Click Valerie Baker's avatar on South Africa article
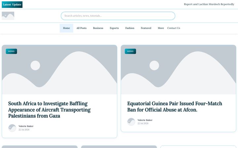The height and width of the screenshot is (148, 238). coord(12,128)
